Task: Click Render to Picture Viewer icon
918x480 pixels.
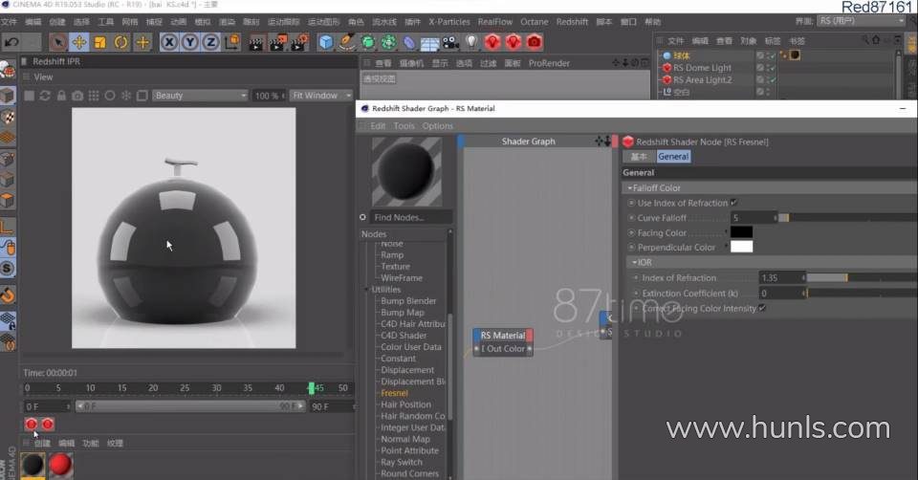Action: [x=278, y=42]
